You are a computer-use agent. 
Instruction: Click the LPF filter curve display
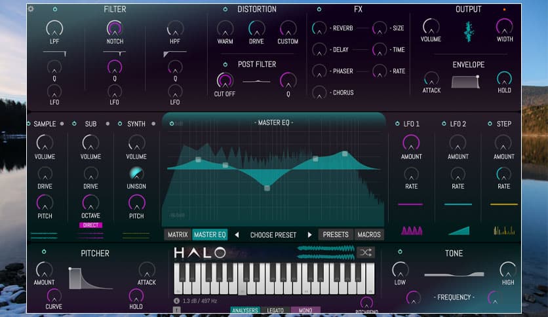tap(54, 53)
